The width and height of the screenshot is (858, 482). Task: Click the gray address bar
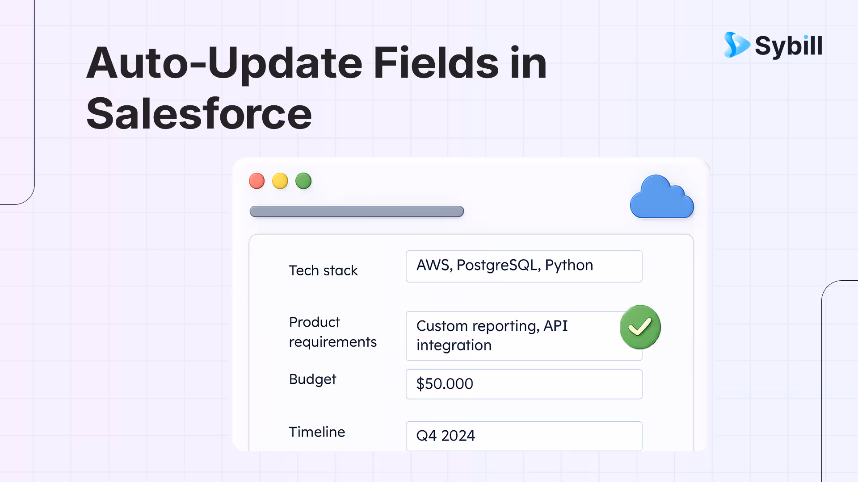[x=357, y=212]
